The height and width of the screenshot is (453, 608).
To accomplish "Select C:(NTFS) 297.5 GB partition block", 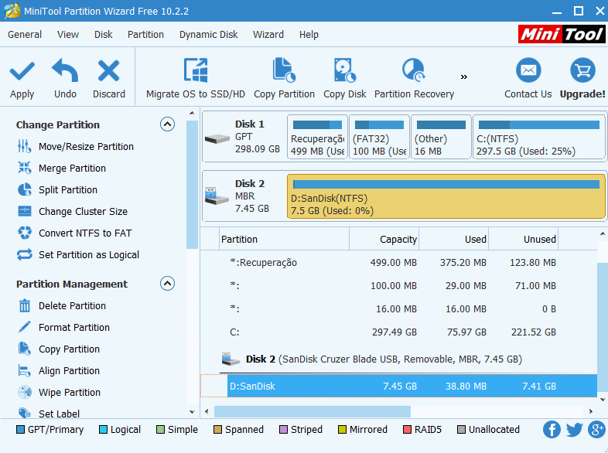I will pyautogui.click(x=539, y=137).
